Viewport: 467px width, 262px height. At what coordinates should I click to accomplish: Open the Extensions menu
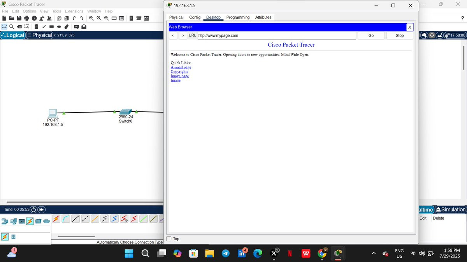pyautogui.click(x=74, y=11)
